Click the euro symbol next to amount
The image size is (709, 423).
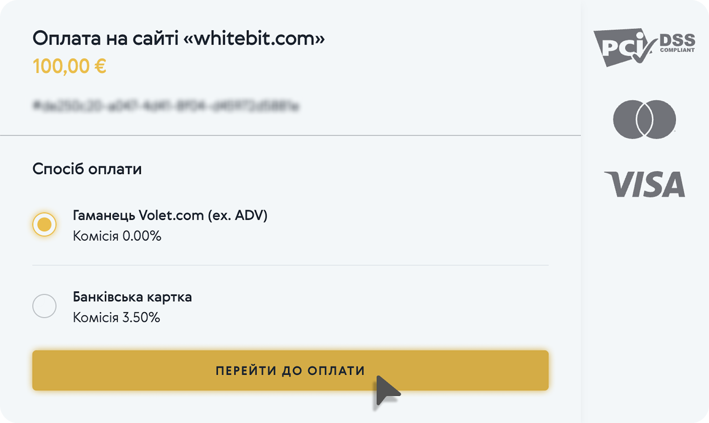pos(100,66)
